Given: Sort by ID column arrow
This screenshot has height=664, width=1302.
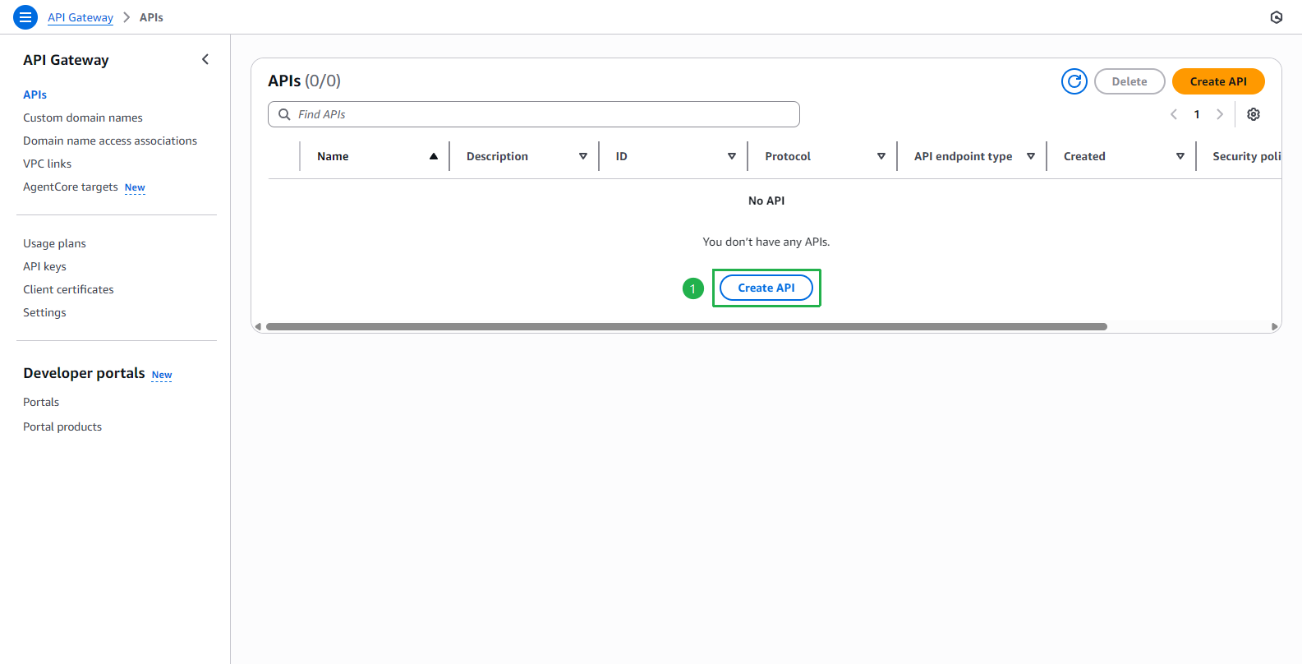Looking at the screenshot, I should point(732,156).
